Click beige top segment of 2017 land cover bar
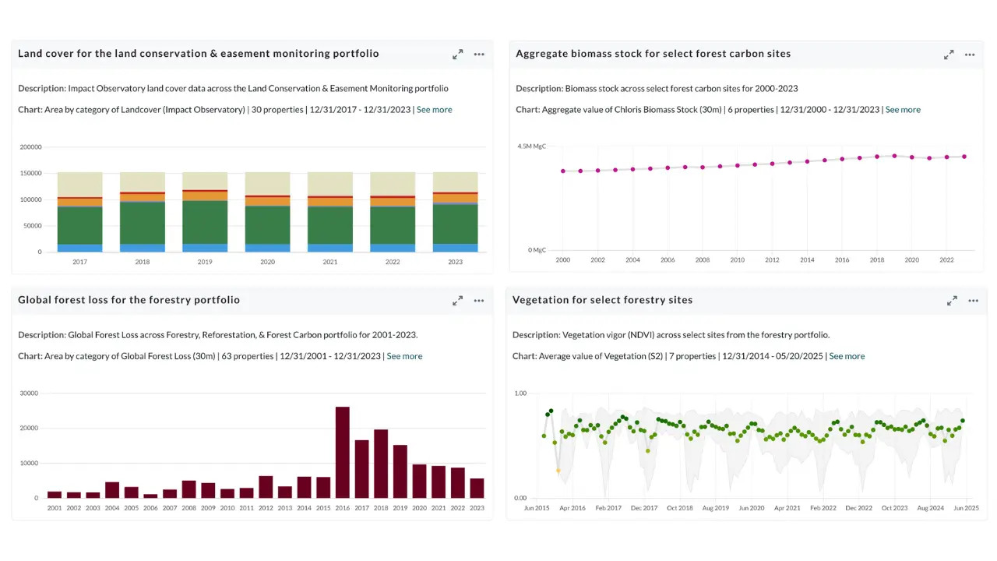Image resolution: width=997 pixels, height=561 pixels. pyautogui.click(x=80, y=185)
